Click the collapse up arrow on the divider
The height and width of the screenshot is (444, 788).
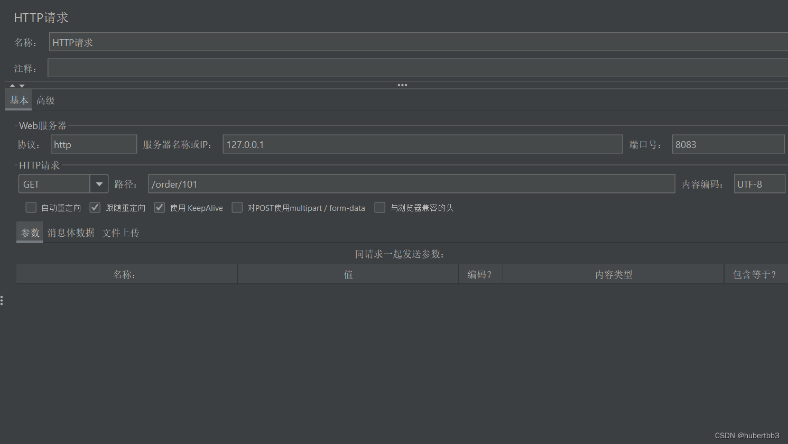(13, 86)
